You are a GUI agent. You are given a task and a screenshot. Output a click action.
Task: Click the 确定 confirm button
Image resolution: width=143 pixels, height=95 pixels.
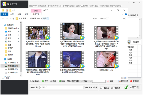pyautogui.click(x=110, y=81)
